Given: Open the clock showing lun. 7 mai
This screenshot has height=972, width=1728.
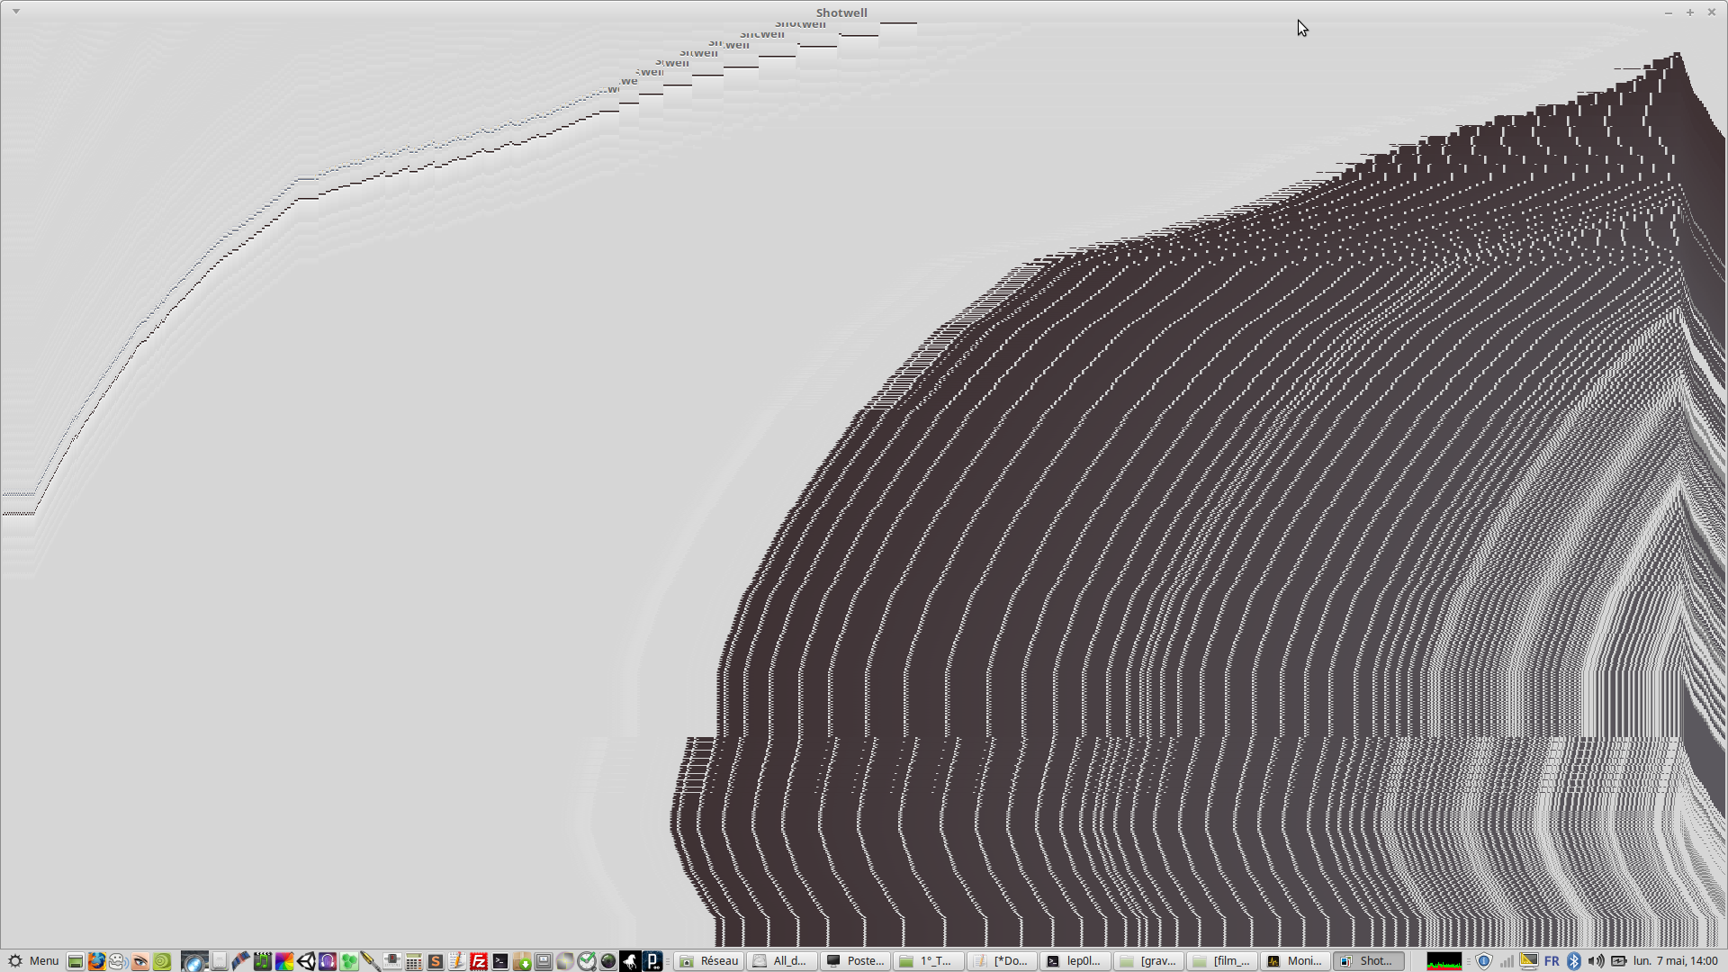Looking at the screenshot, I should pyautogui.click(x=1675, y=961).
